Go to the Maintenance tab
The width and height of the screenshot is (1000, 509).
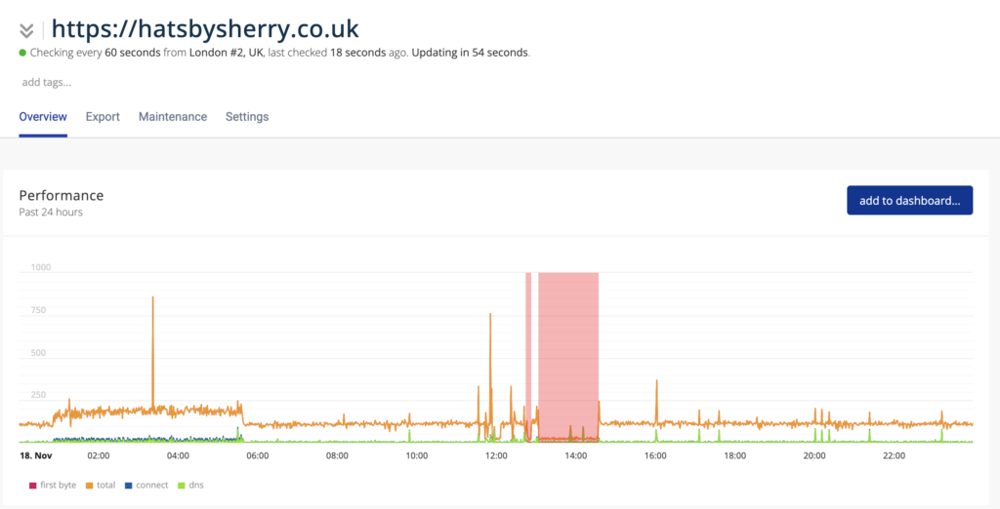[x=173, y=117]
